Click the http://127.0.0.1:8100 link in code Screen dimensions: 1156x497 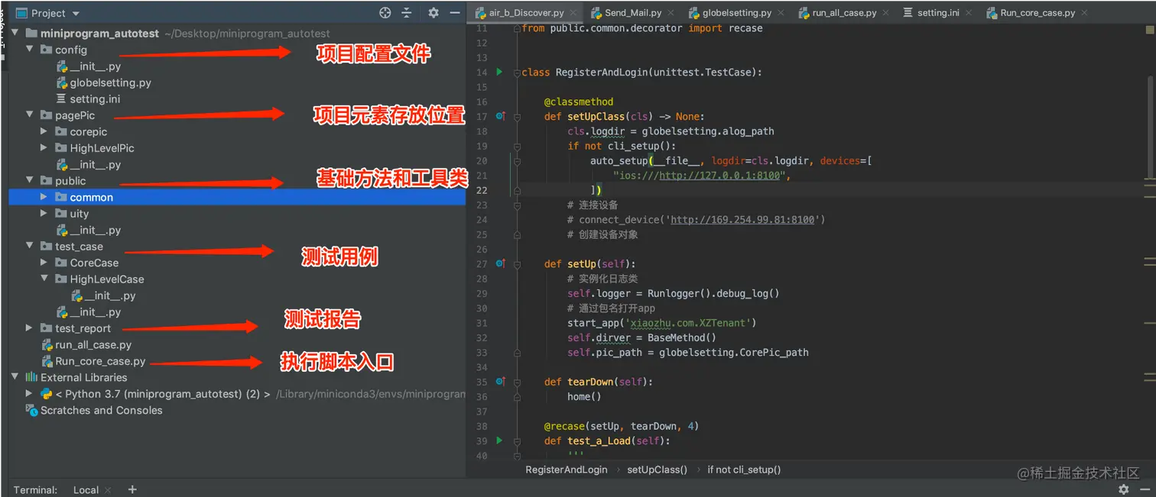(x=721, y=176)
